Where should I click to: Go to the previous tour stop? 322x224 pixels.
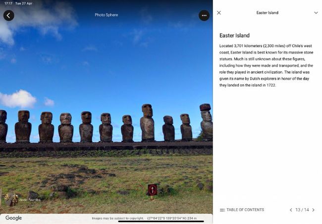[291, 210]
